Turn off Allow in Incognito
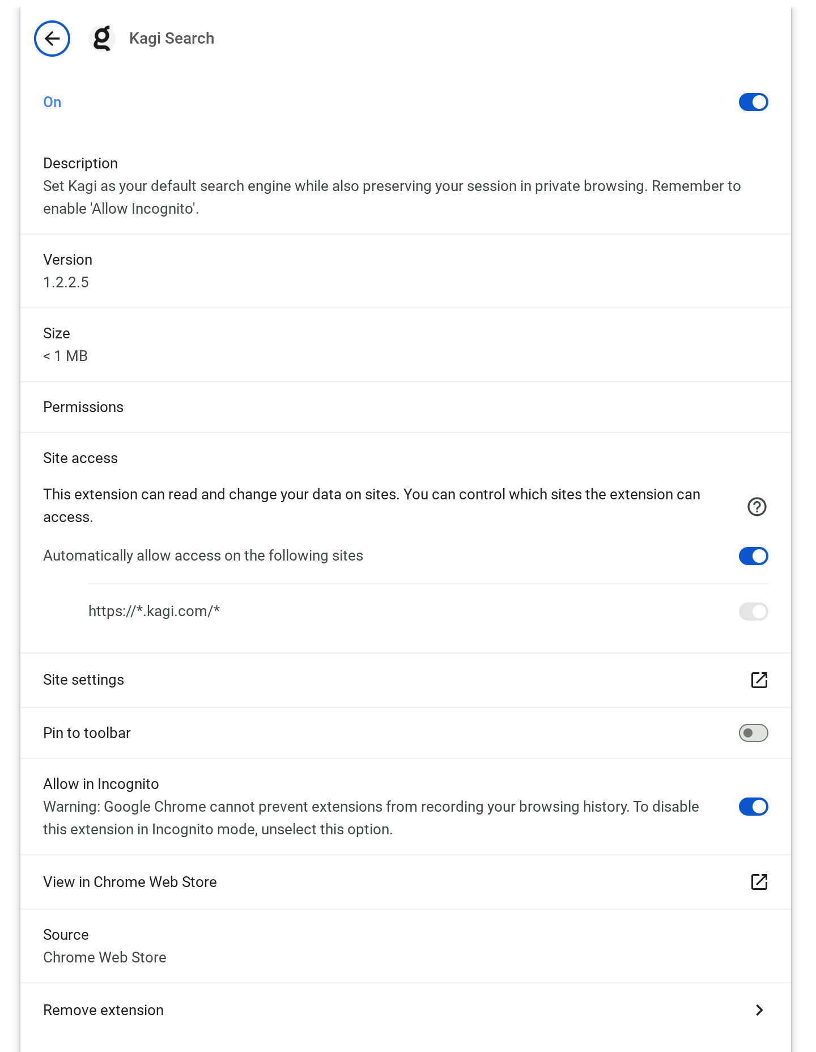This screenshot has height=1052, width=816. coord(753,807)
